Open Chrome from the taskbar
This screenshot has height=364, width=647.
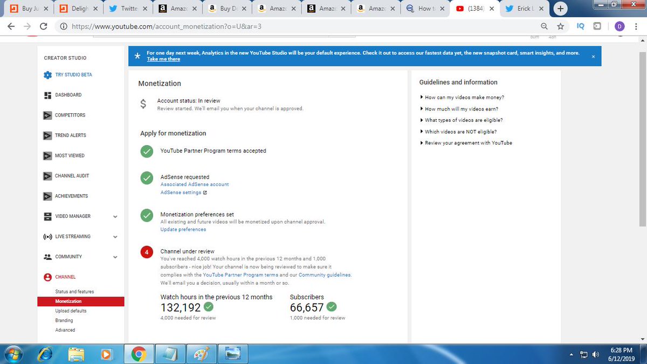(139, 354)
